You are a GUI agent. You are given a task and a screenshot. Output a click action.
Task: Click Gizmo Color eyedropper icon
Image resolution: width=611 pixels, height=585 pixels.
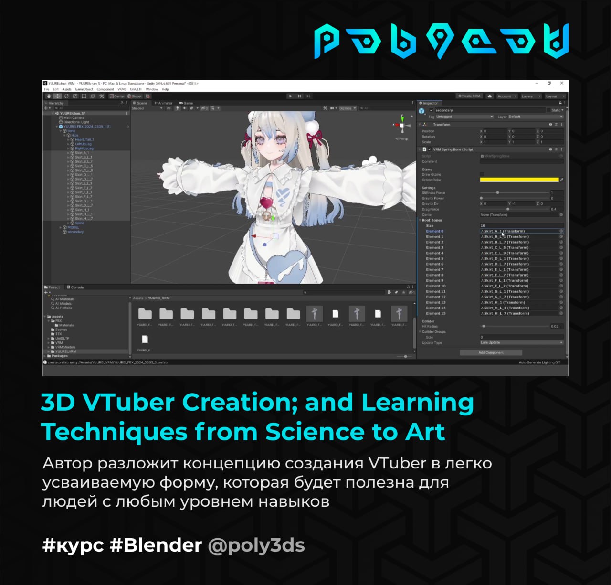(x=562, y=180)
